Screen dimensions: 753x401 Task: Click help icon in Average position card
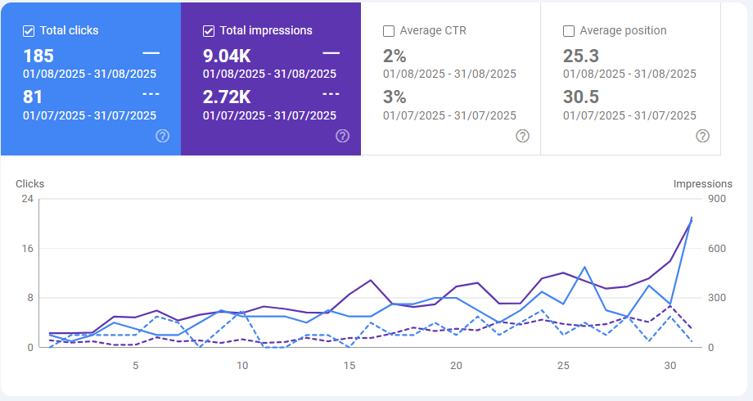point(702,136)
